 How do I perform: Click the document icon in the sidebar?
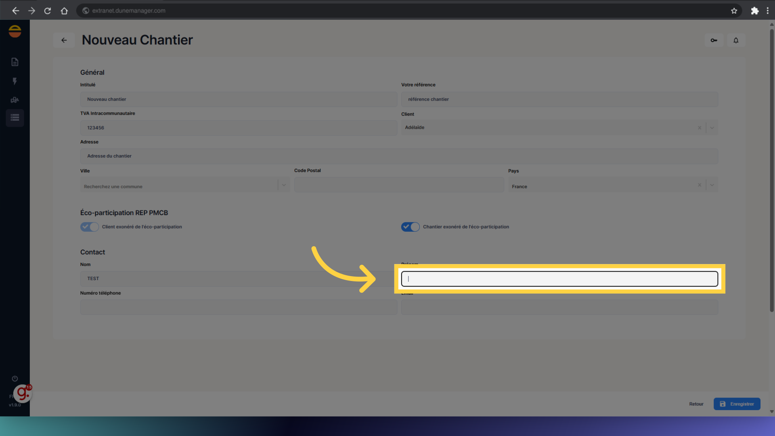pyautogui.click(x=15, y=62)
